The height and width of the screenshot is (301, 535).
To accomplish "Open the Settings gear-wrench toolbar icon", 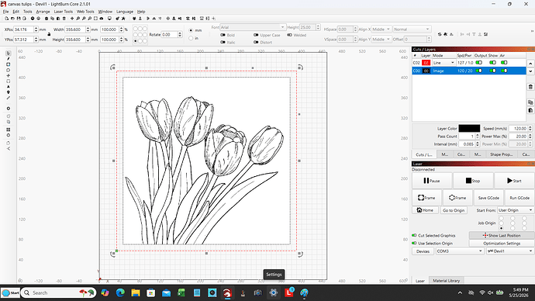I will (x=118, y=19).
